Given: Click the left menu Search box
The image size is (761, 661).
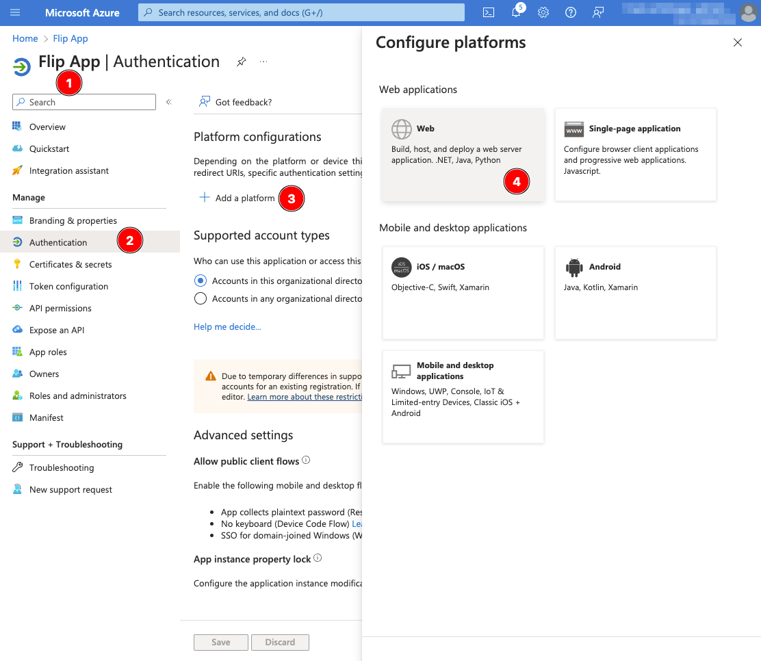Looking at the screenshot, I should pyautogui.click(x=84, y=102).
